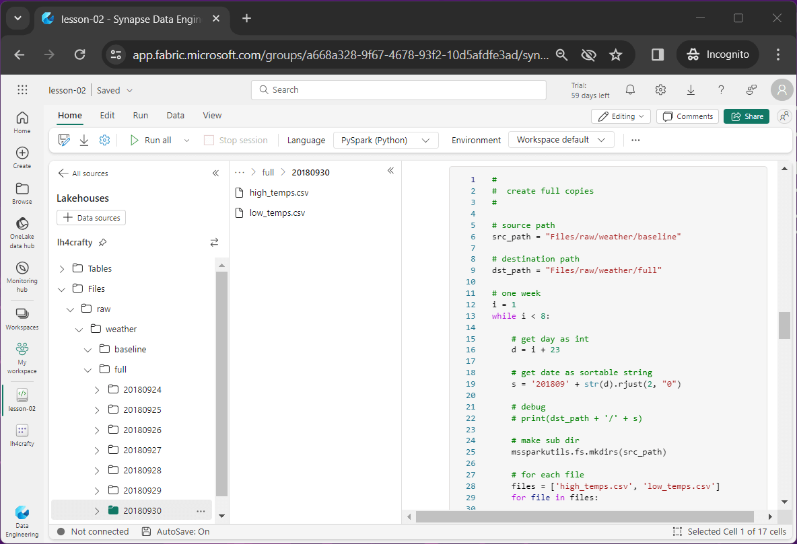Click the code editor vertical scrollbar thumb

coord(784,325)
